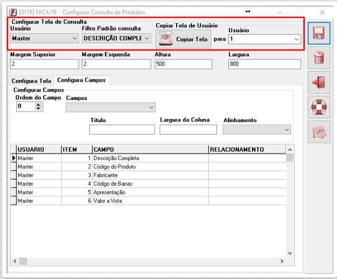Click the FACILITE app icon in title bar

tap(13, 12)
